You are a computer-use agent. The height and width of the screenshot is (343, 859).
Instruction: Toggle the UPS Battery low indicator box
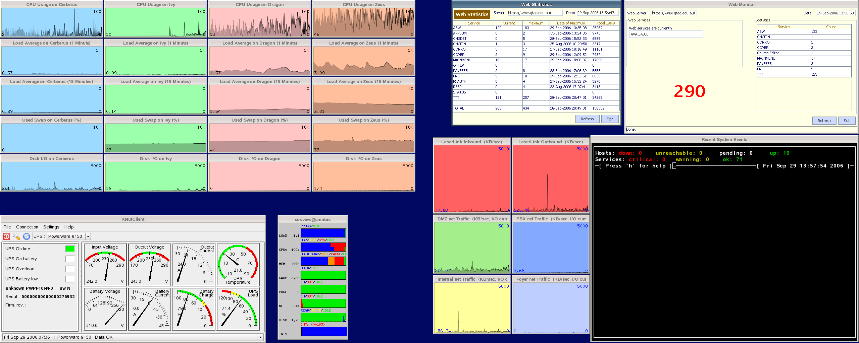click(x=70, y=279)
